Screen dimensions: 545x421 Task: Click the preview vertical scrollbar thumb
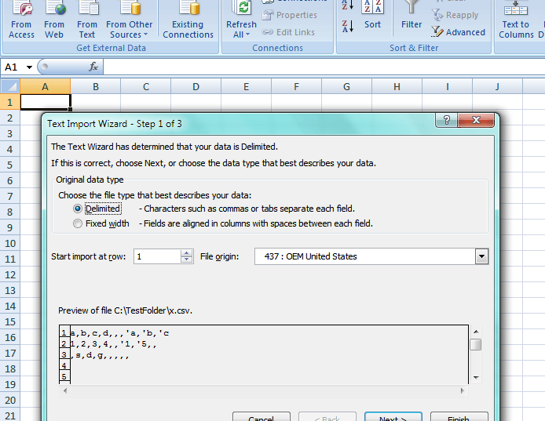click(x=475, y=344)
